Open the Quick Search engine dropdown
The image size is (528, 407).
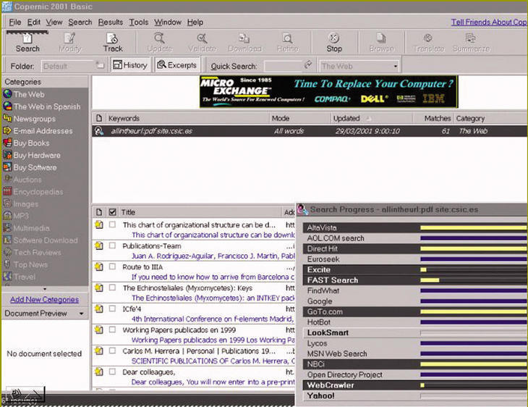395,66
